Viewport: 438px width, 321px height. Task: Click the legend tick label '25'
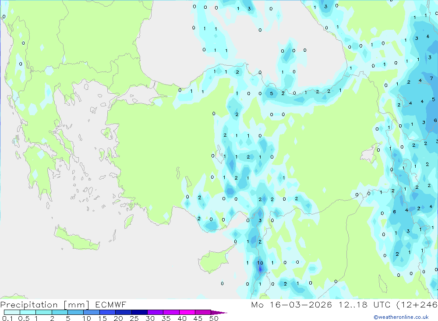[134, 318]
